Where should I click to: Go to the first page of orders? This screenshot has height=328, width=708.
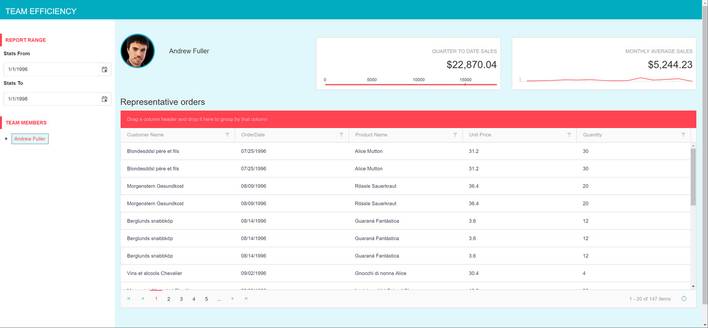pyautogui.click(x=129, y=299)
